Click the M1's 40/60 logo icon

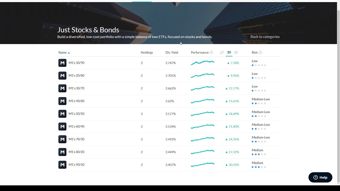(62, 101)
